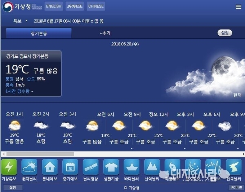Expand the 특보 arrow in notice bar
This screenshot has height=192, width=245.
click(26, 21)
